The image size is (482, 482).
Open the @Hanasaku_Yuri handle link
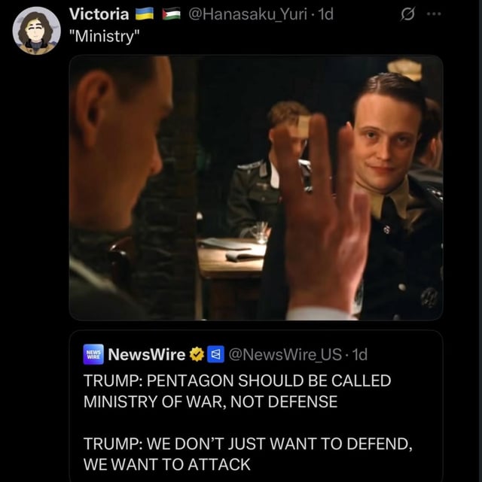248,14
